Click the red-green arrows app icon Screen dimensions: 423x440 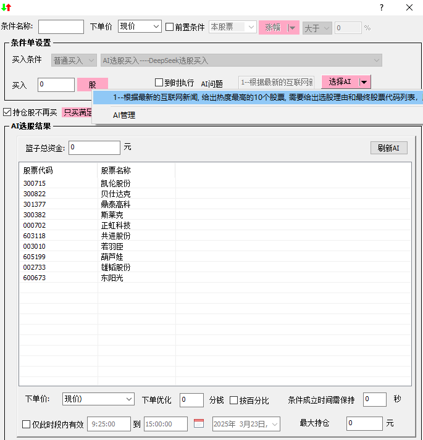click(x=7, y=7)
